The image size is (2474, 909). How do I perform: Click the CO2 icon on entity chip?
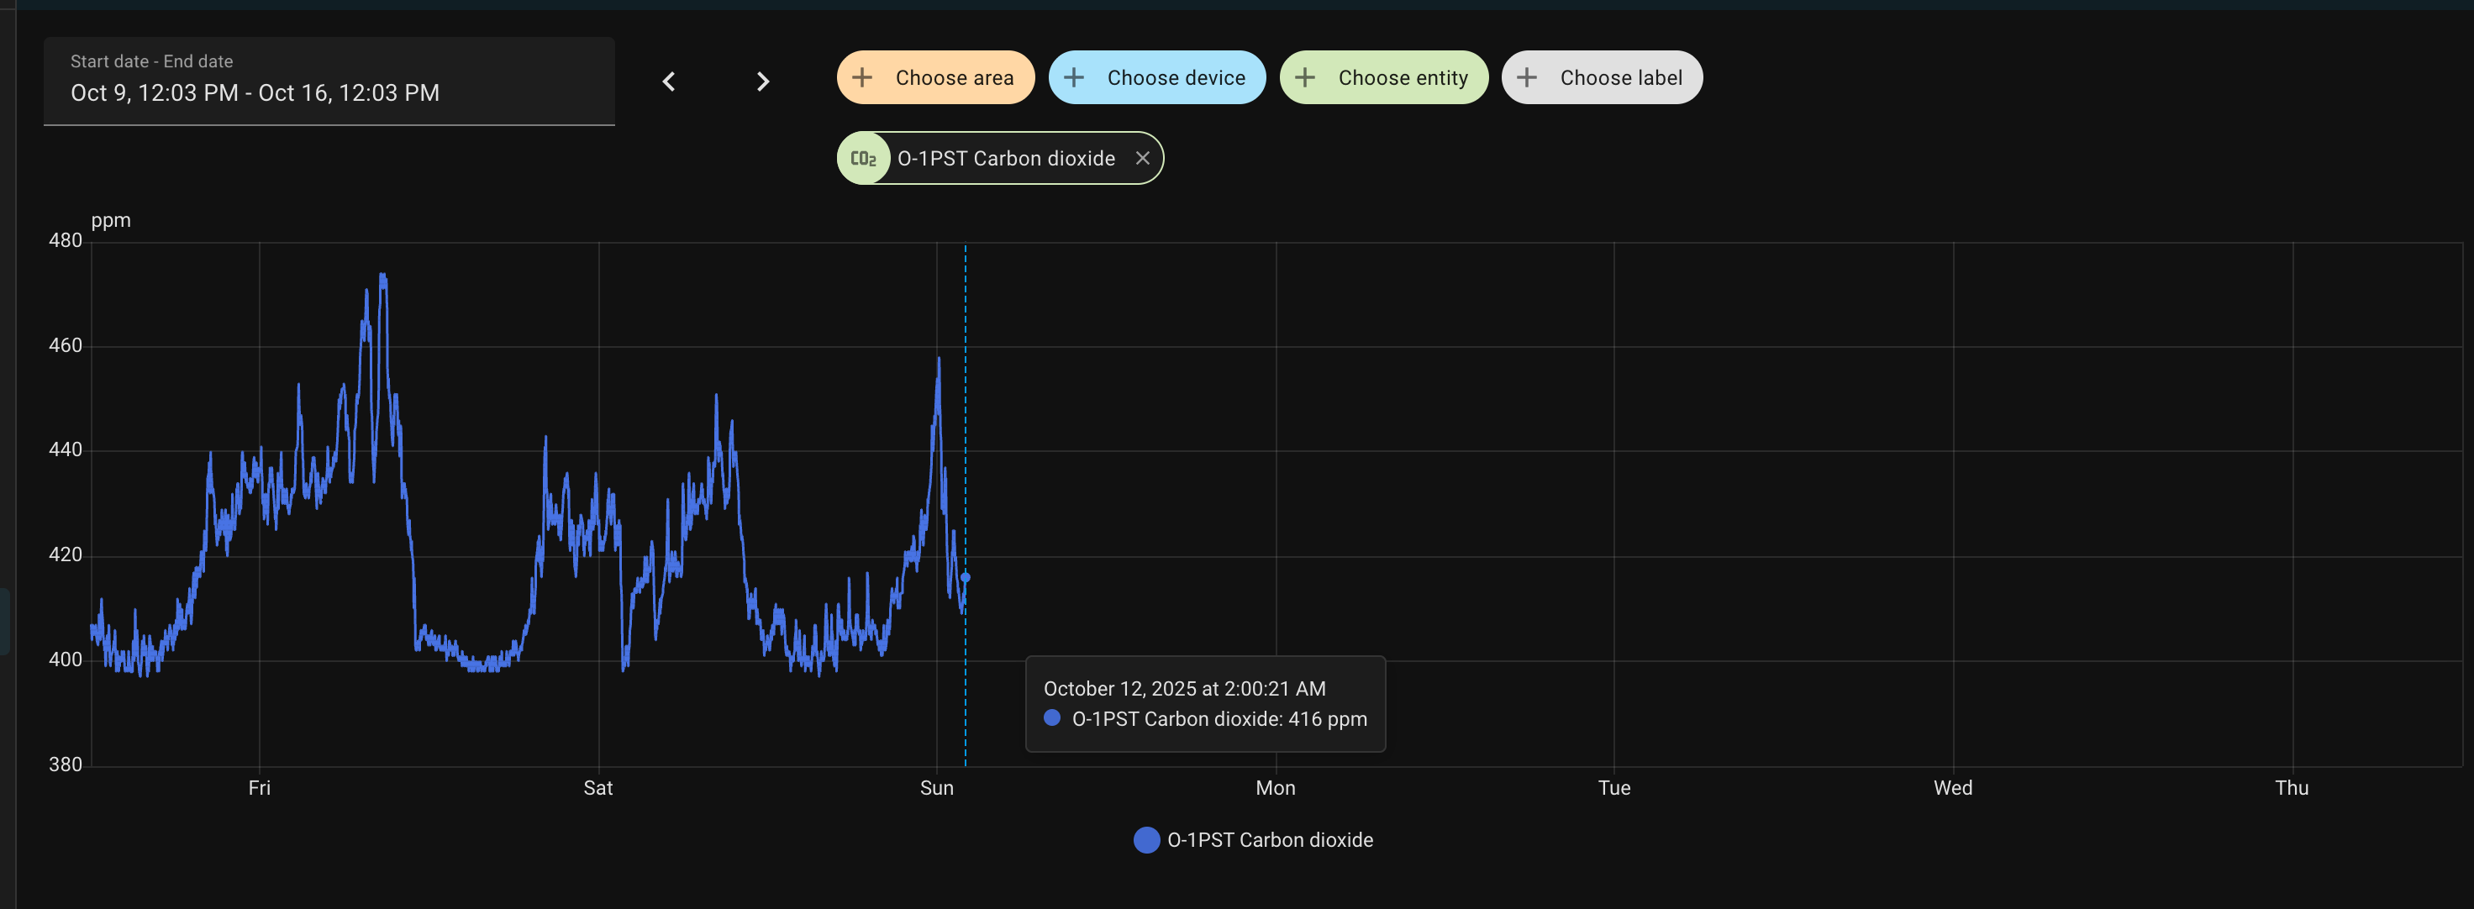[x=863, y=159]
